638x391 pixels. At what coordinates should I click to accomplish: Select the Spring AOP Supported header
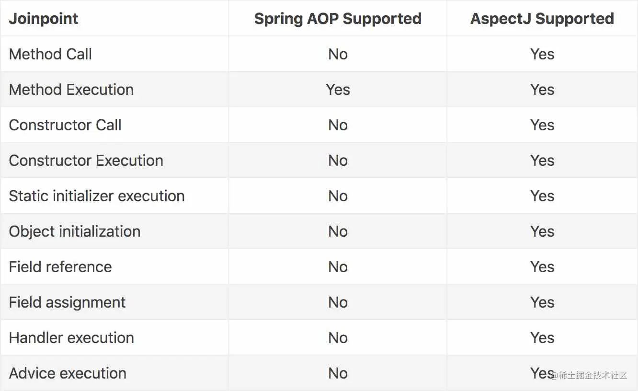click(338, 19)
